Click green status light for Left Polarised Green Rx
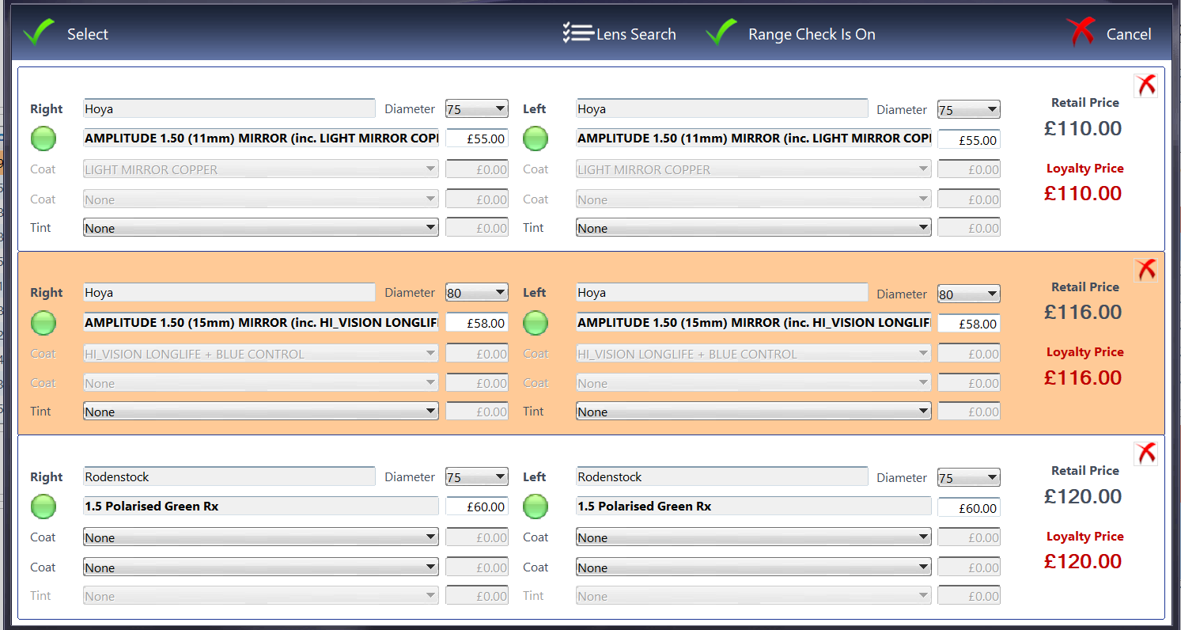This screenshot has height=630, width=1181. click(536, 506)
